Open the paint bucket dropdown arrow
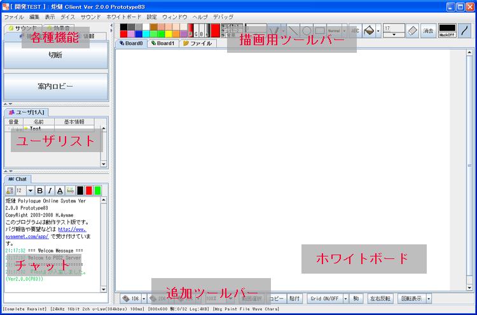477x315 pixels. (378, 31)
